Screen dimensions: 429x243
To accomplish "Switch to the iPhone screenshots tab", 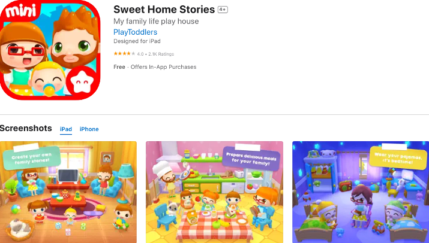I will (x=89, y=129).
